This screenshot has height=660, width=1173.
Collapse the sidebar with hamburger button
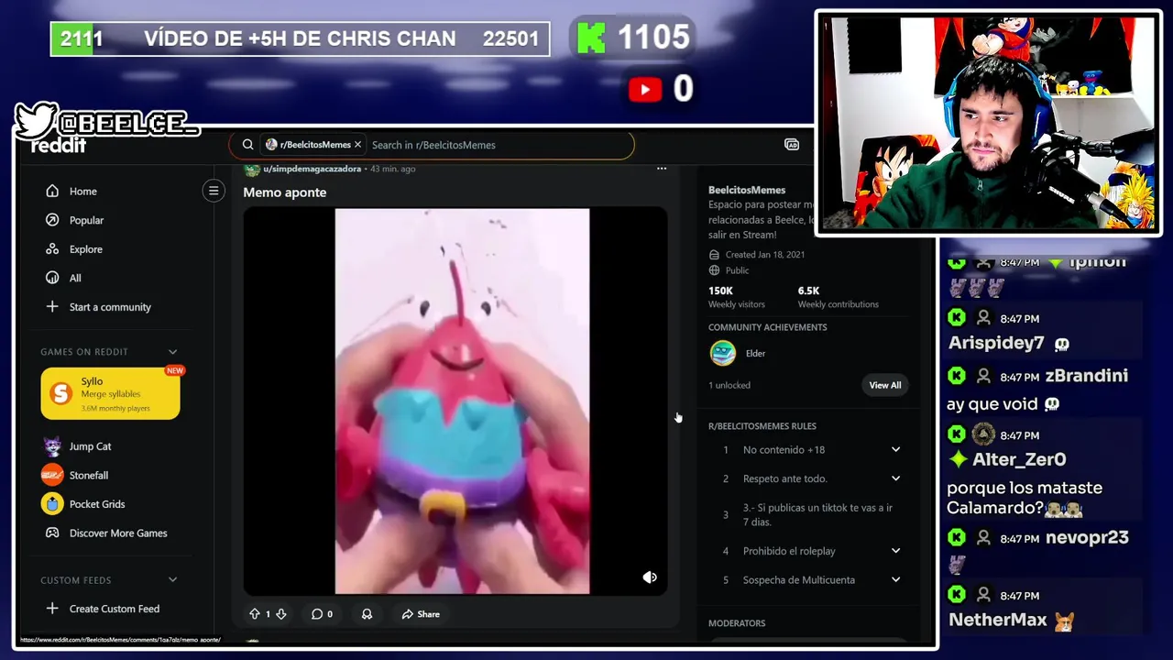pyautogui.click(x=214, y=191)
